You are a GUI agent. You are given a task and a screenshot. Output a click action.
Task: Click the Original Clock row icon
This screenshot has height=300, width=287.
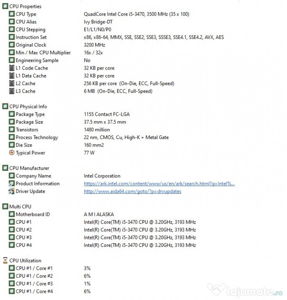click(12, 45)
